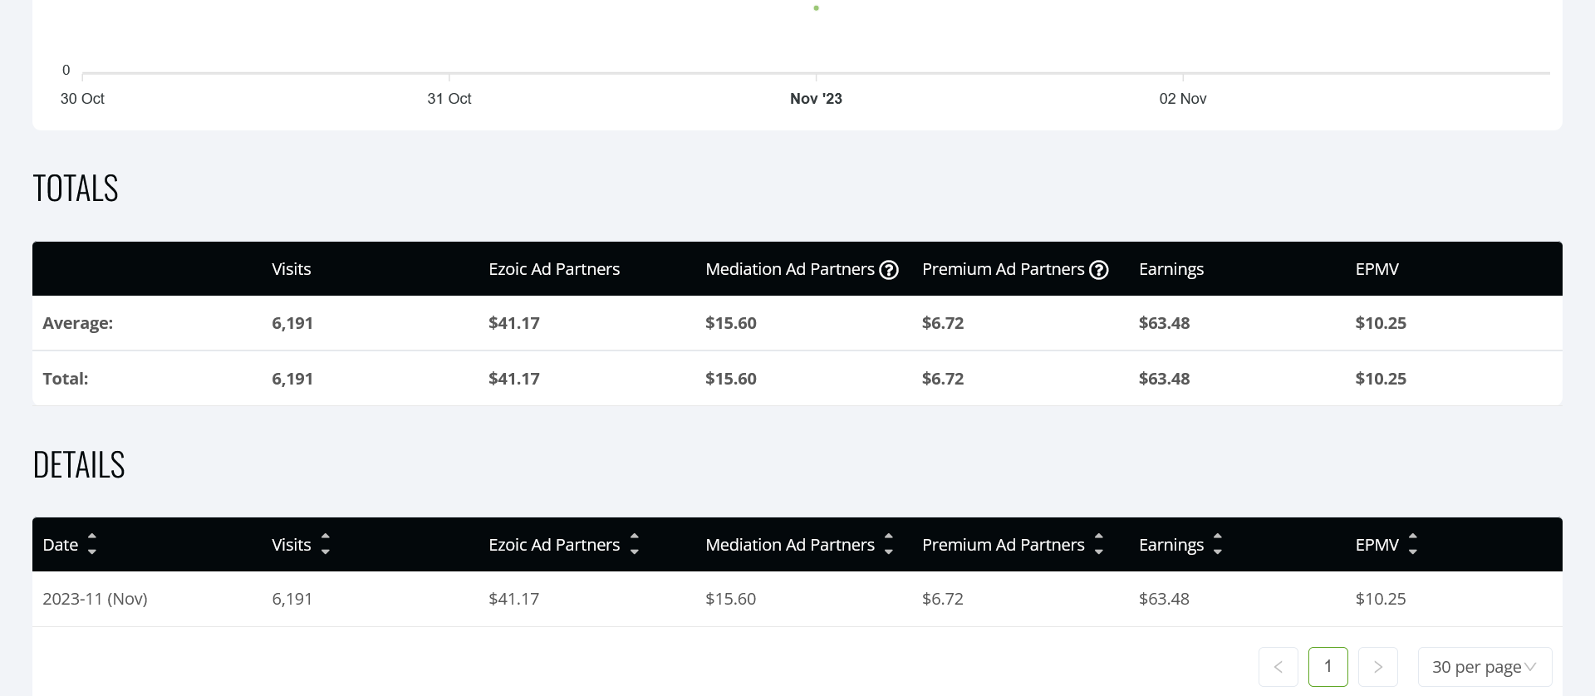
Task: Click the 2023-11 (Nov) date row
Action: 797,599
